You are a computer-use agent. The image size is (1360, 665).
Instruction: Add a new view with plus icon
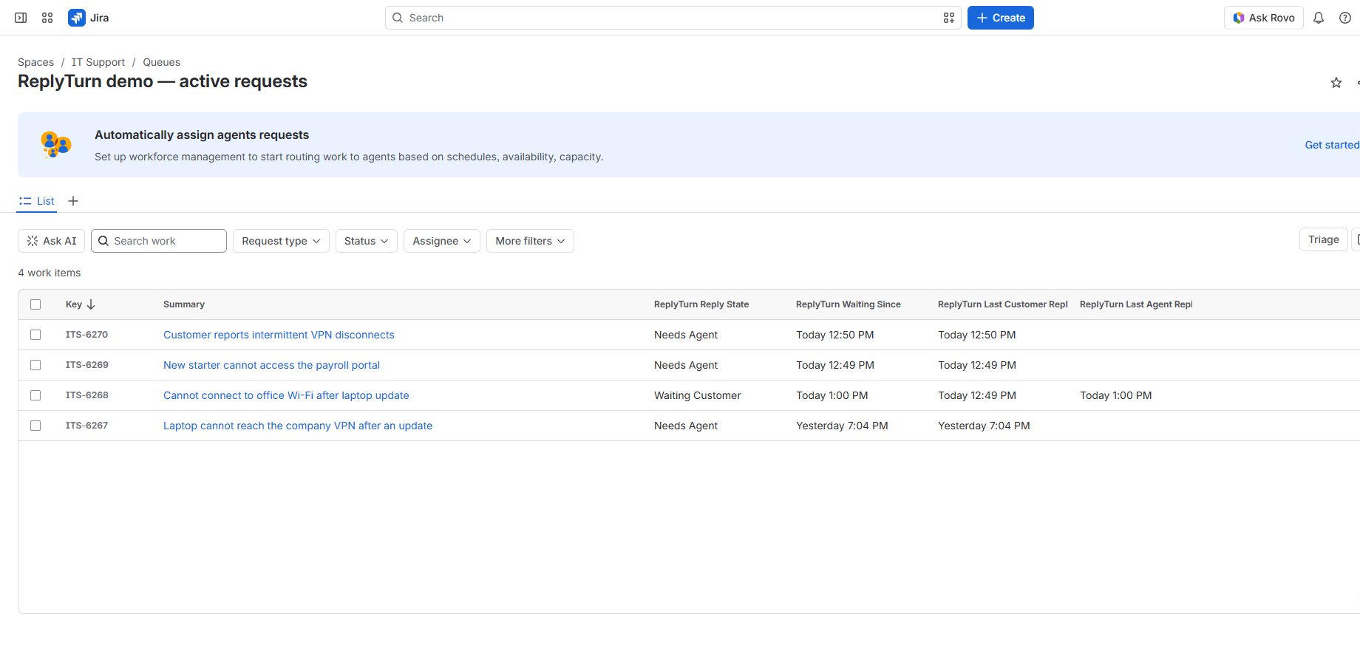point(73,201)
